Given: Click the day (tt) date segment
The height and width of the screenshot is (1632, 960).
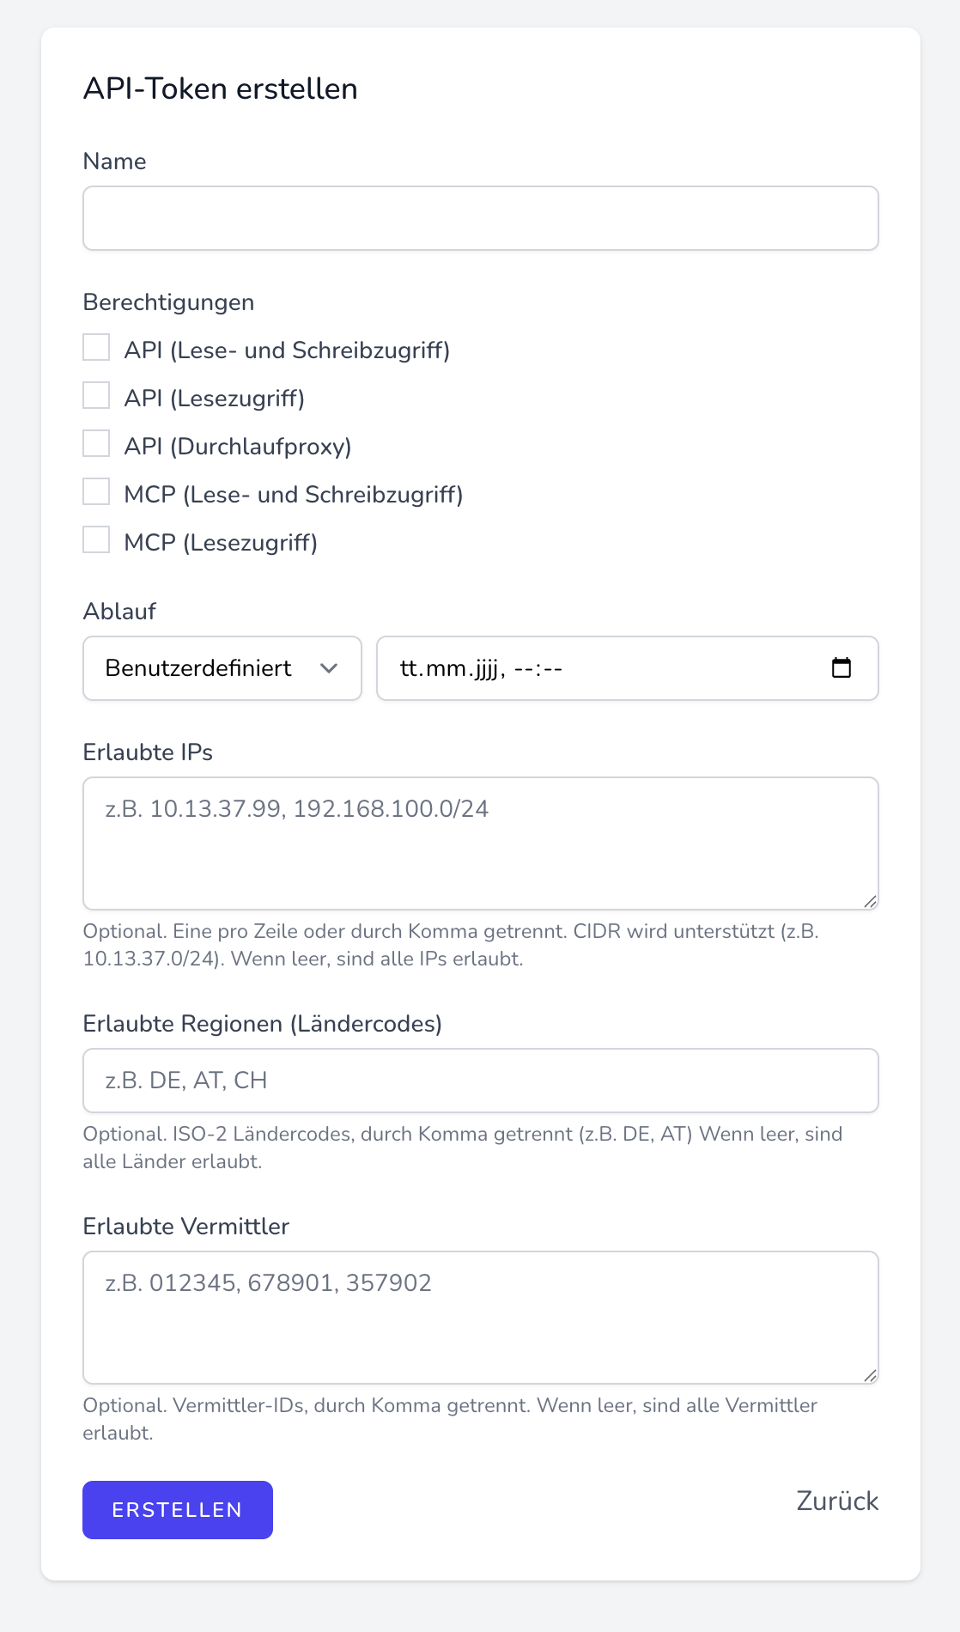Looking at the screenshot, I should 410,668.
